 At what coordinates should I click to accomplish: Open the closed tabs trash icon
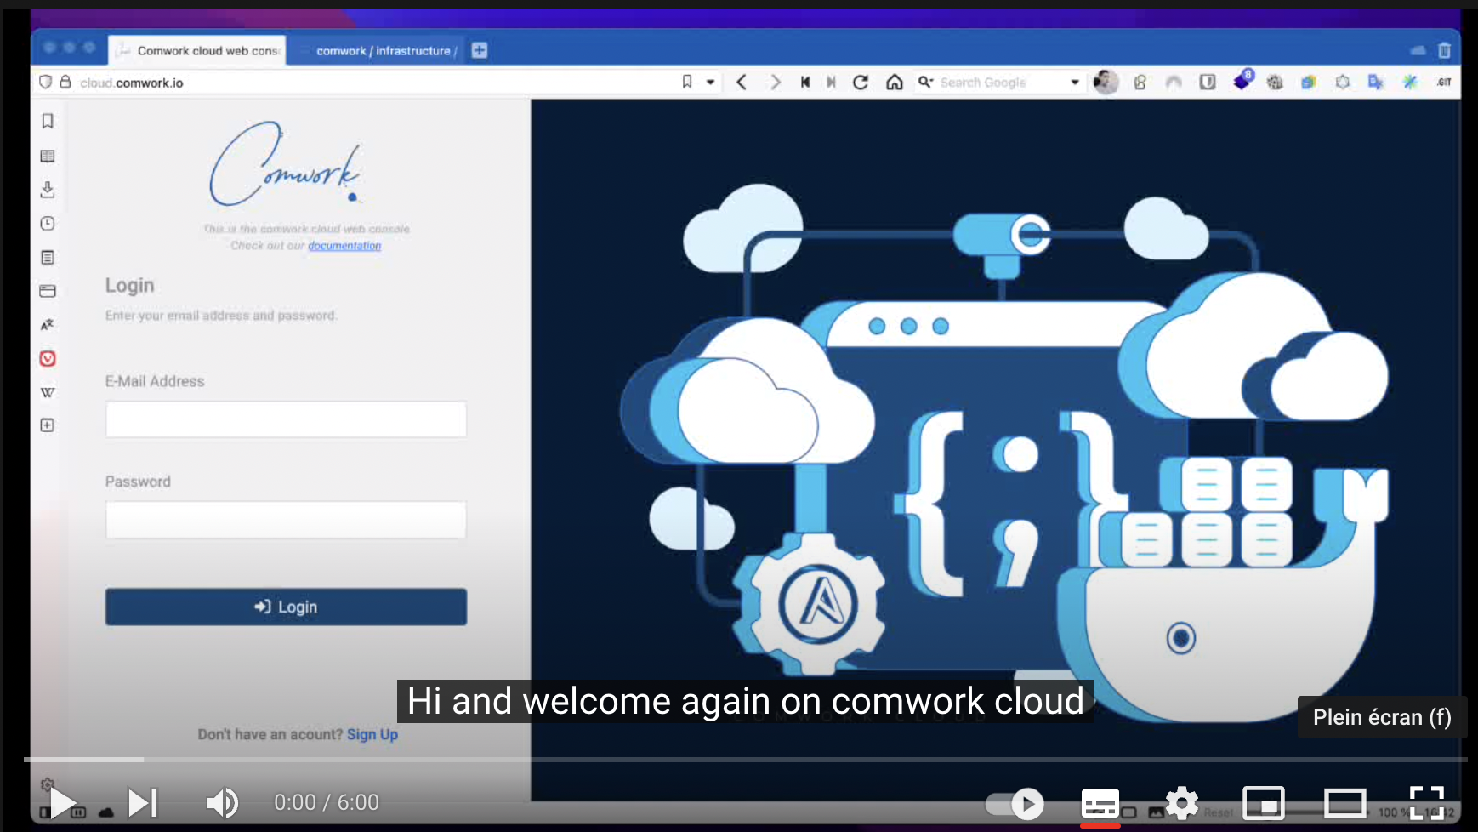tap(1444, 50)
